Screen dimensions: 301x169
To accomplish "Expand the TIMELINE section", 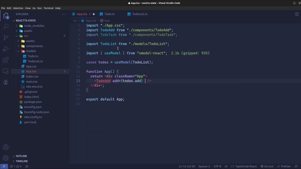I will tap(22, 161).
